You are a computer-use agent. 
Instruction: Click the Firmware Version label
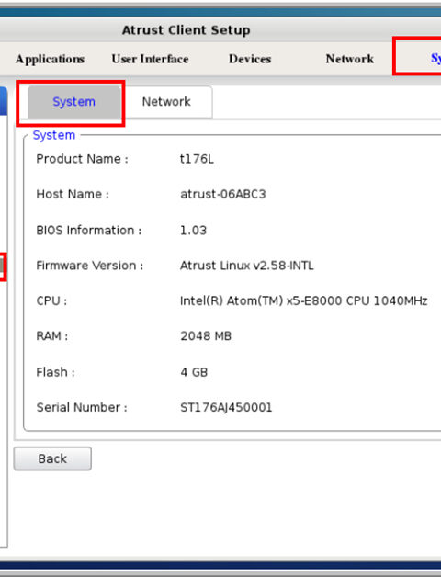(x=90, y=266)
